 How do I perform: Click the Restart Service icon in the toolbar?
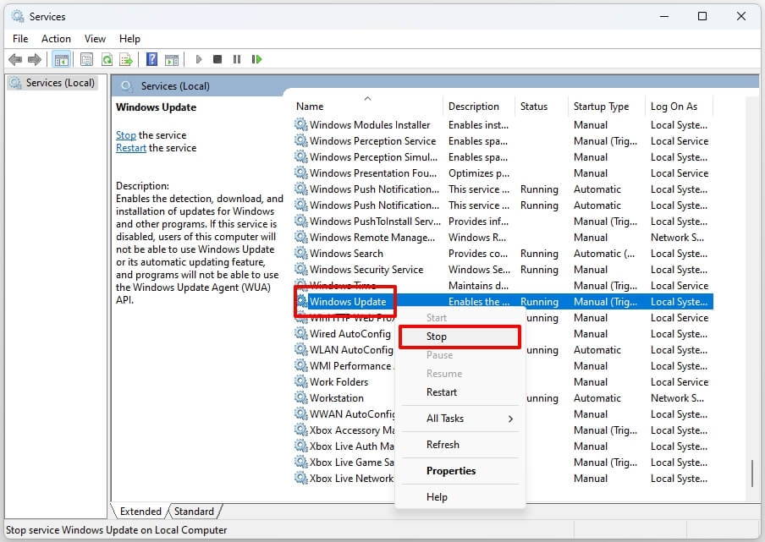(256, 59)
